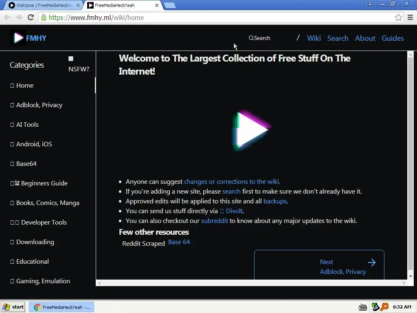417x313 pixels.
Task: Open the AI Tools category
Action: point(24,125)
